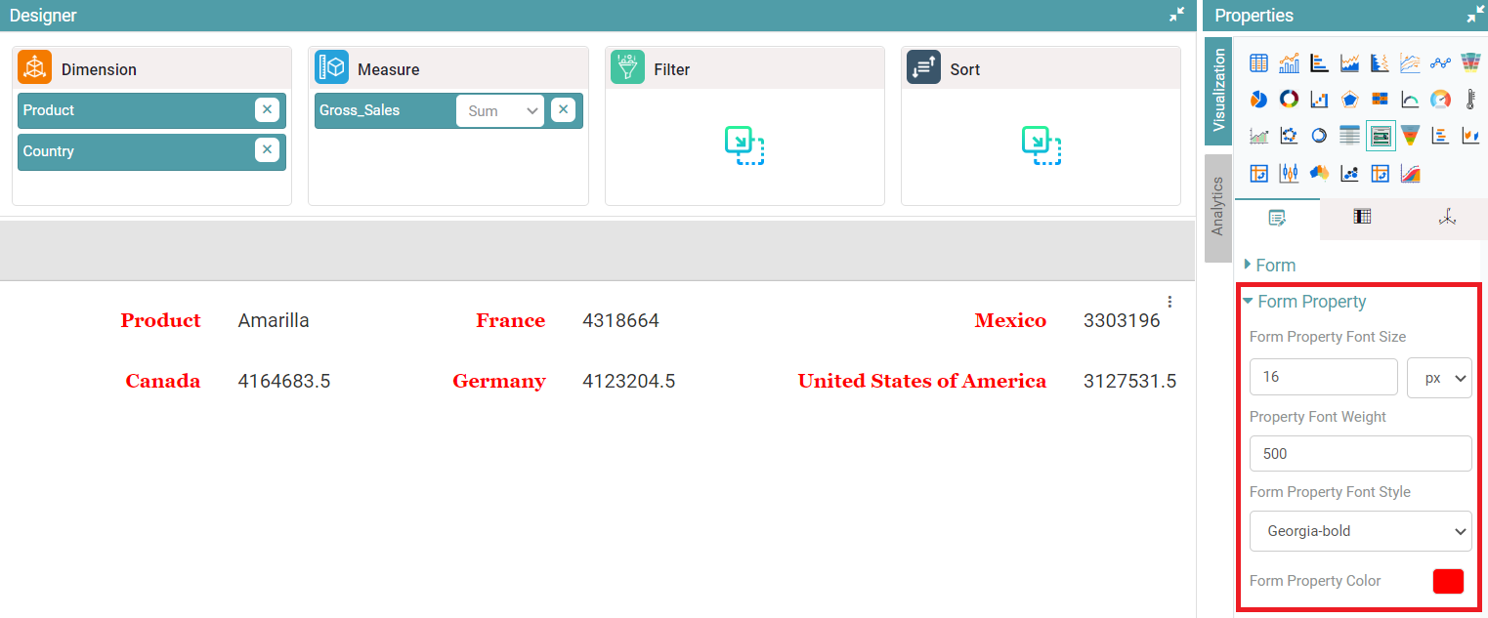Choose the donut chart visualization icon
The height and width of the screenshot is (618, 1488).
tap(1289, 100)
